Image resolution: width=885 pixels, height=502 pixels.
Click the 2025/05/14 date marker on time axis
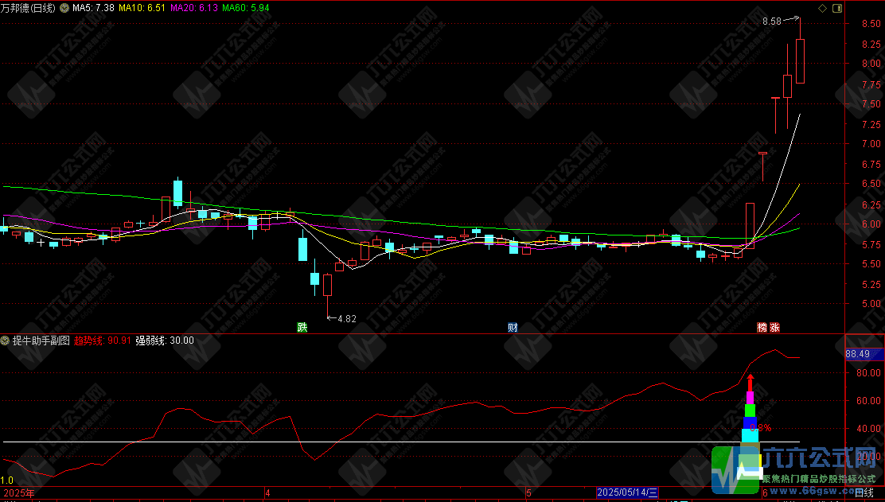tap(627, 493)
